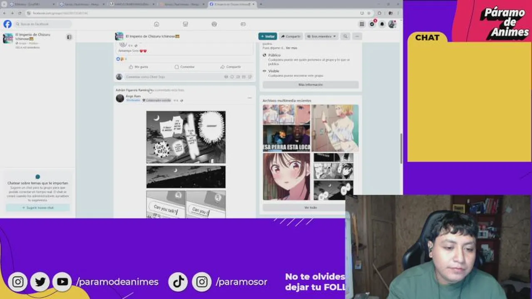This screenshot has width=532, height=299.
Task: Open the black-and-white manga page thumbnail
Action: click(333, 176)
